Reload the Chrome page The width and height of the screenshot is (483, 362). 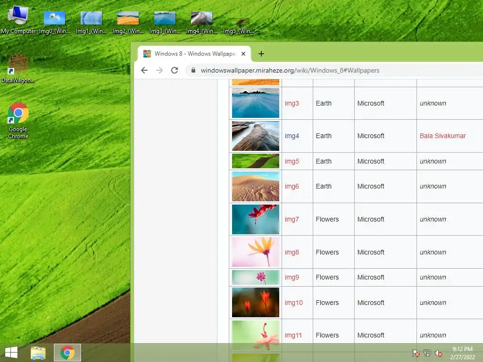(x=175, y=70)
